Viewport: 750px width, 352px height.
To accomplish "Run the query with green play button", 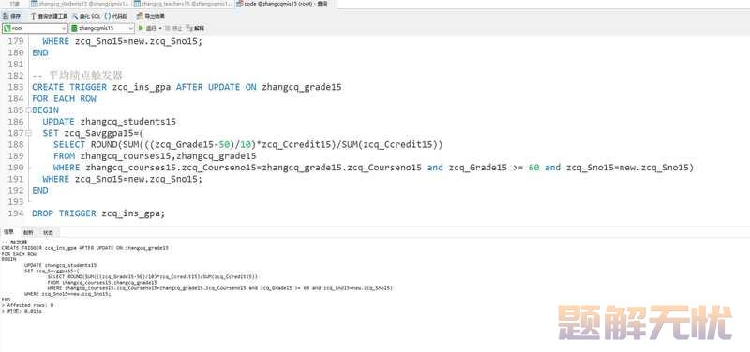I will point(148,28).
